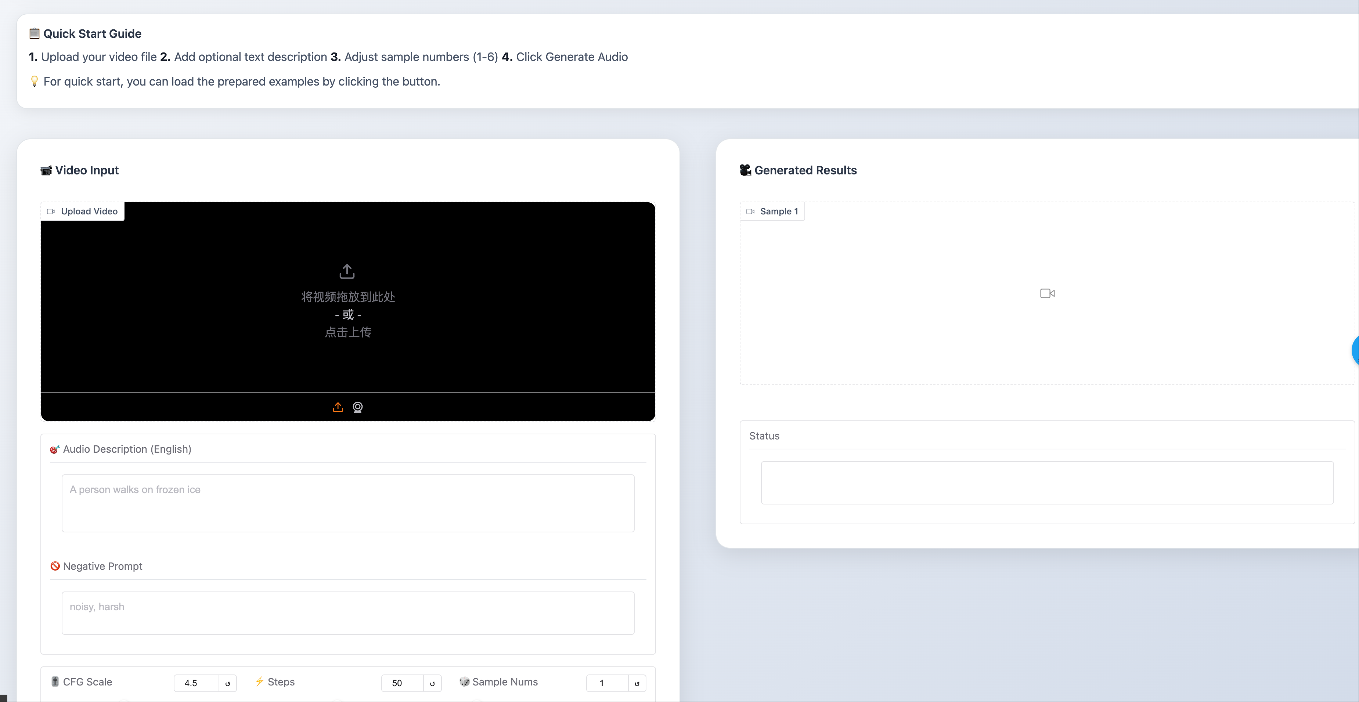Switch to the Upload Video tab
The image size is (1359, 702).
(82, 211)
